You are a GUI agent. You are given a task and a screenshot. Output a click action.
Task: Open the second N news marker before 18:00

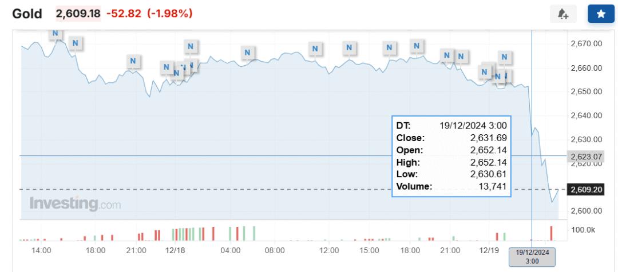tap(76, 42)
